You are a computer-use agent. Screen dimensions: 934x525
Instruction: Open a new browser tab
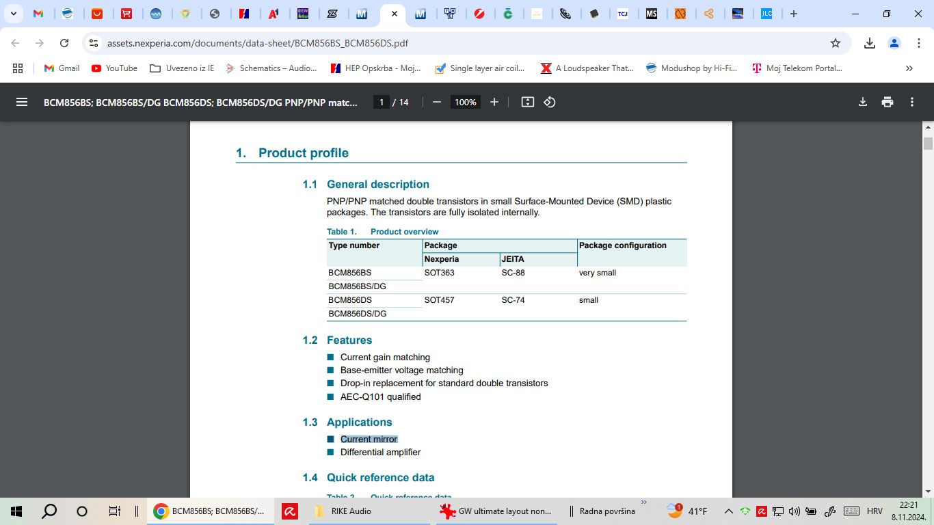pos(794,14)
